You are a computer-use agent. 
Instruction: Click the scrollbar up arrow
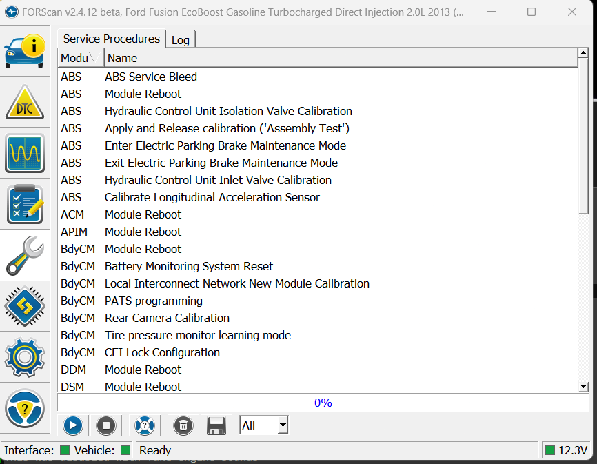click(x=583, y=52)
